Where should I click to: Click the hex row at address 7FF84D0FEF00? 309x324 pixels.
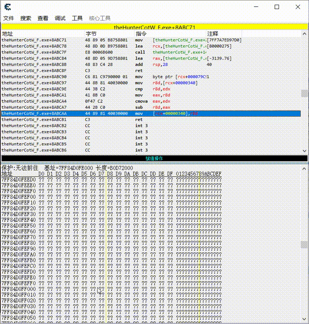(x=112, y=197)
